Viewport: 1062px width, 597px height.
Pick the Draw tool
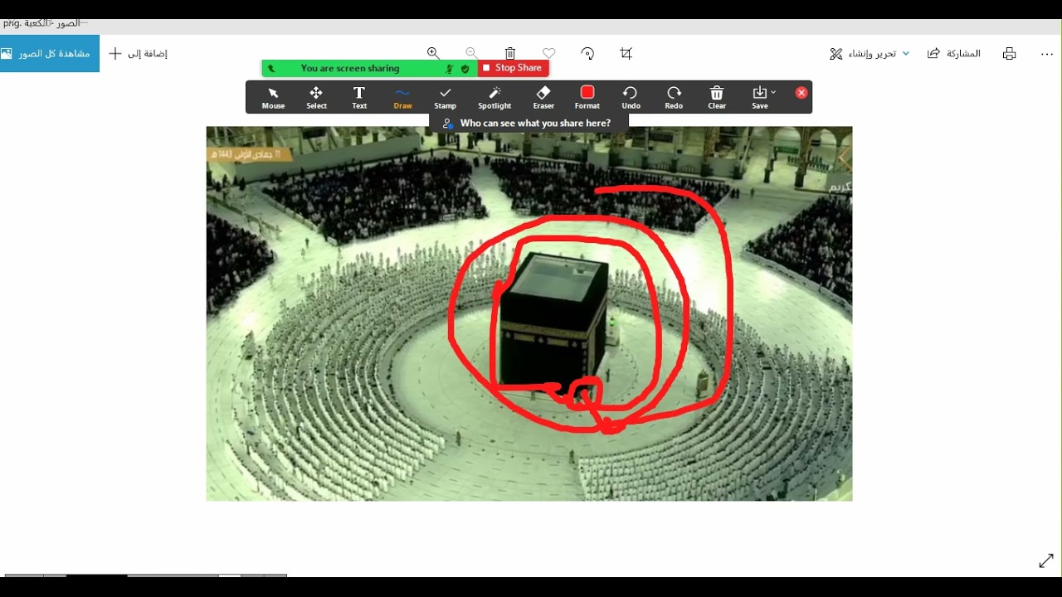402,98
